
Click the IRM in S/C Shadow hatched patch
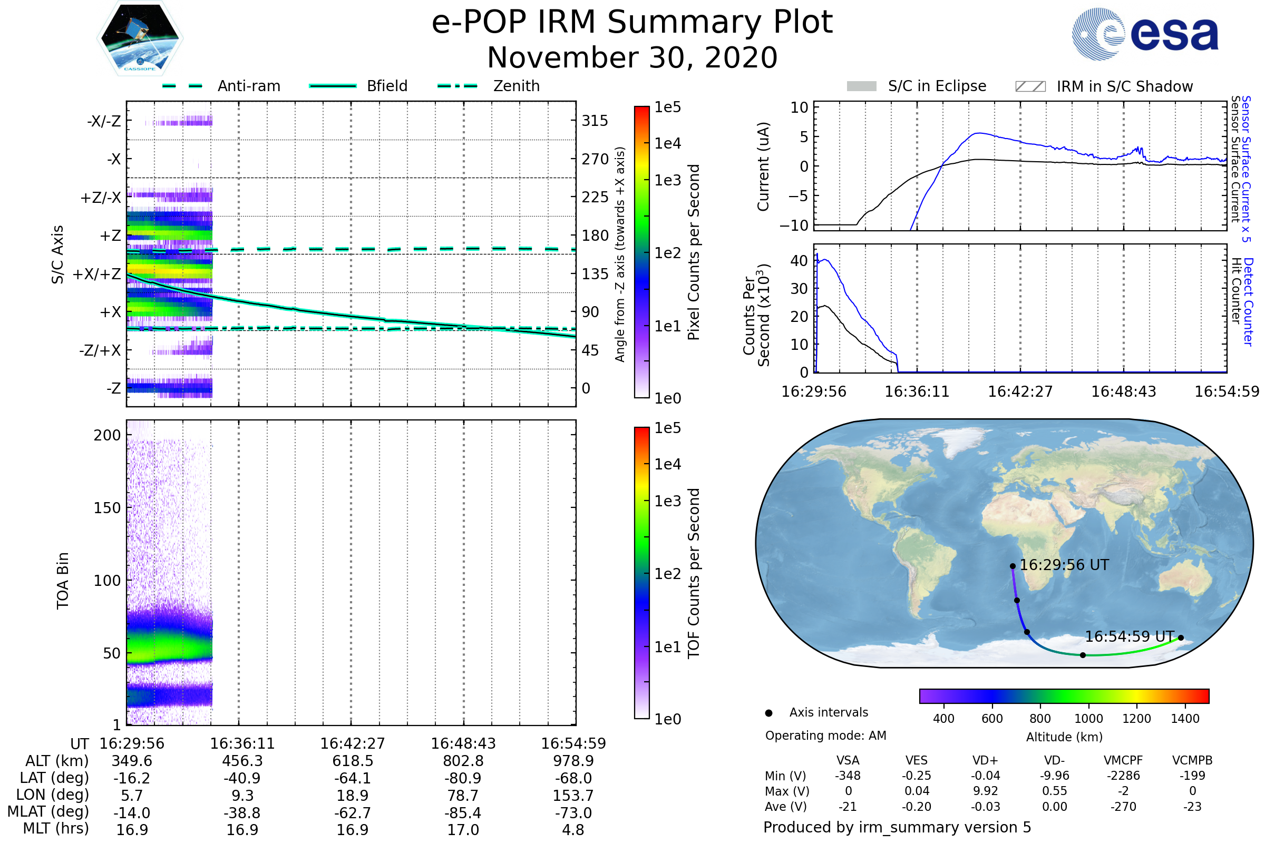1030,86
